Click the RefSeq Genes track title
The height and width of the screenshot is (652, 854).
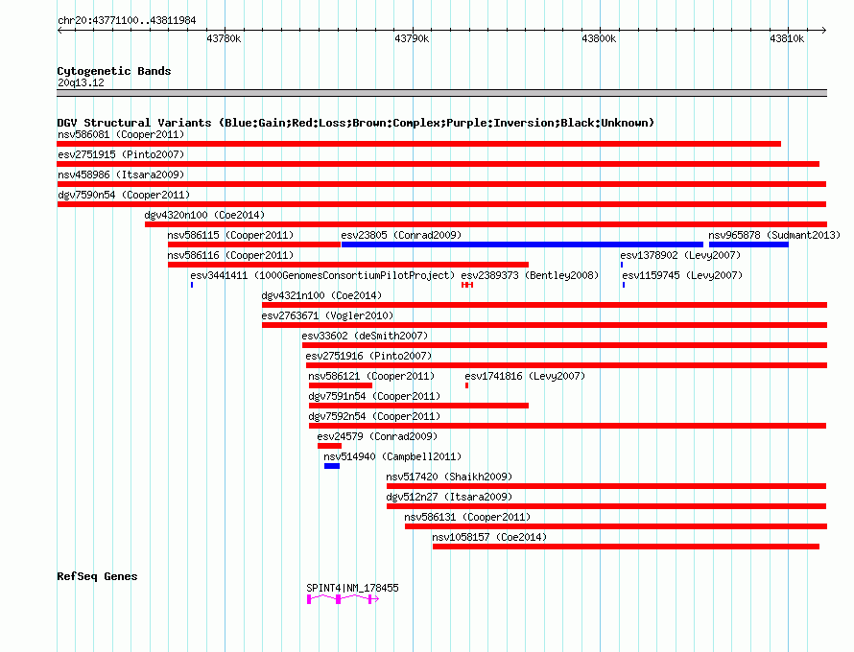pos(97,576)
